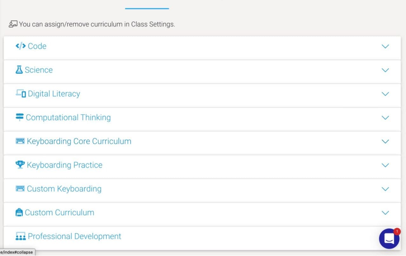Expand the Science section chevron
This screenshot has height=256, width=406.
[385, 70]
